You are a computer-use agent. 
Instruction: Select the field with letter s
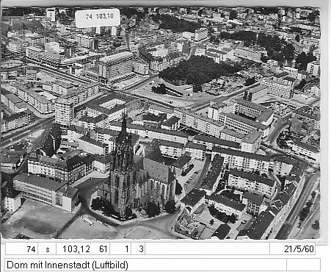[48, 249]
